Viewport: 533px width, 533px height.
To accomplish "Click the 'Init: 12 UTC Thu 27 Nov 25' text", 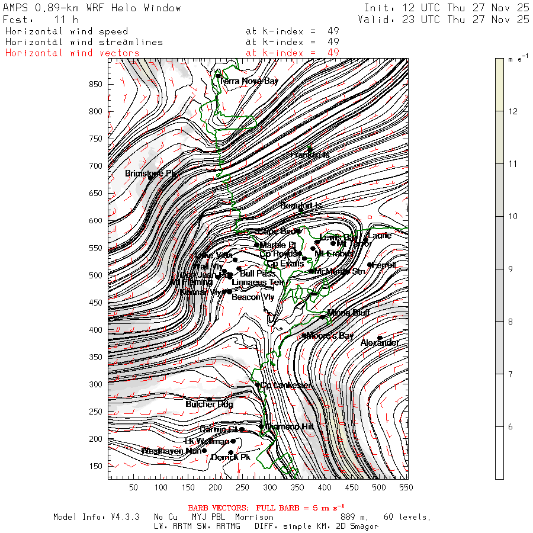I will tap(447, 8).
